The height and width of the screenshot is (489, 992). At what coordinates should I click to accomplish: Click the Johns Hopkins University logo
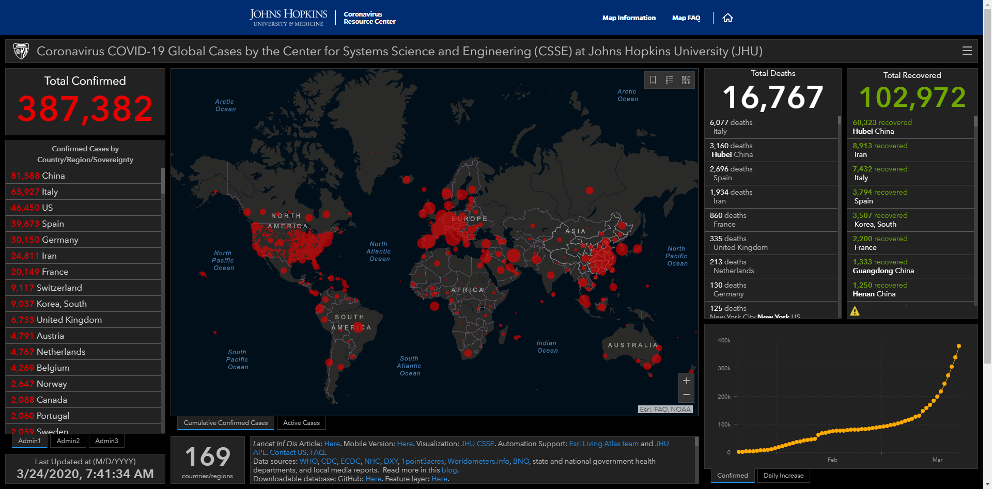[288, 18]
